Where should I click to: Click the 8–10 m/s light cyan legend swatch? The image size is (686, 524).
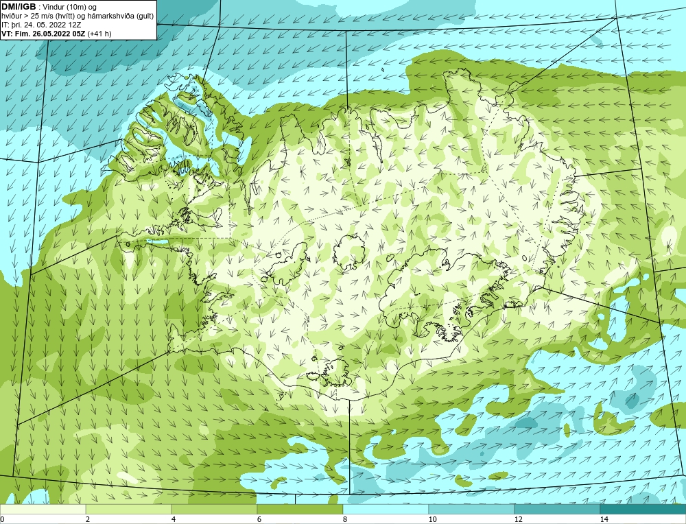[x=386, y=509]
